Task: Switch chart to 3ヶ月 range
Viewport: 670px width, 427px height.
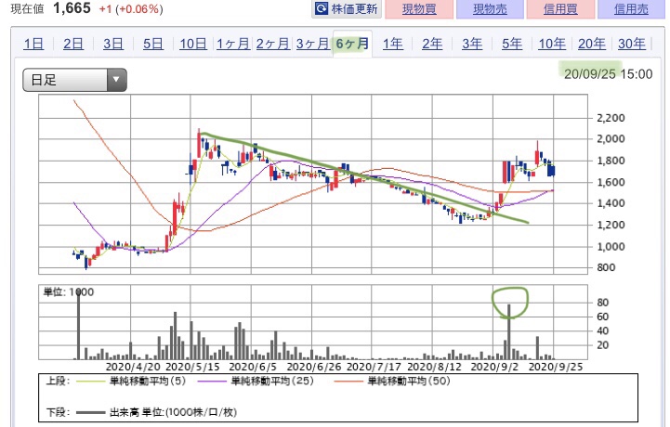Action: coord(312,44)
